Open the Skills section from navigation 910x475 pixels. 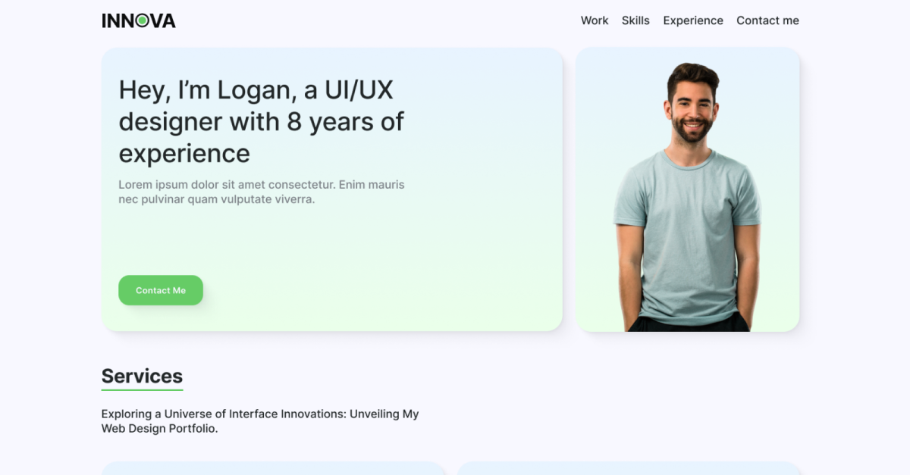635,20
